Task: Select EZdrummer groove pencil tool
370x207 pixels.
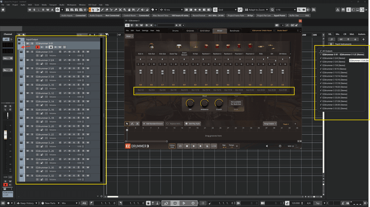Action: point(132,123)
